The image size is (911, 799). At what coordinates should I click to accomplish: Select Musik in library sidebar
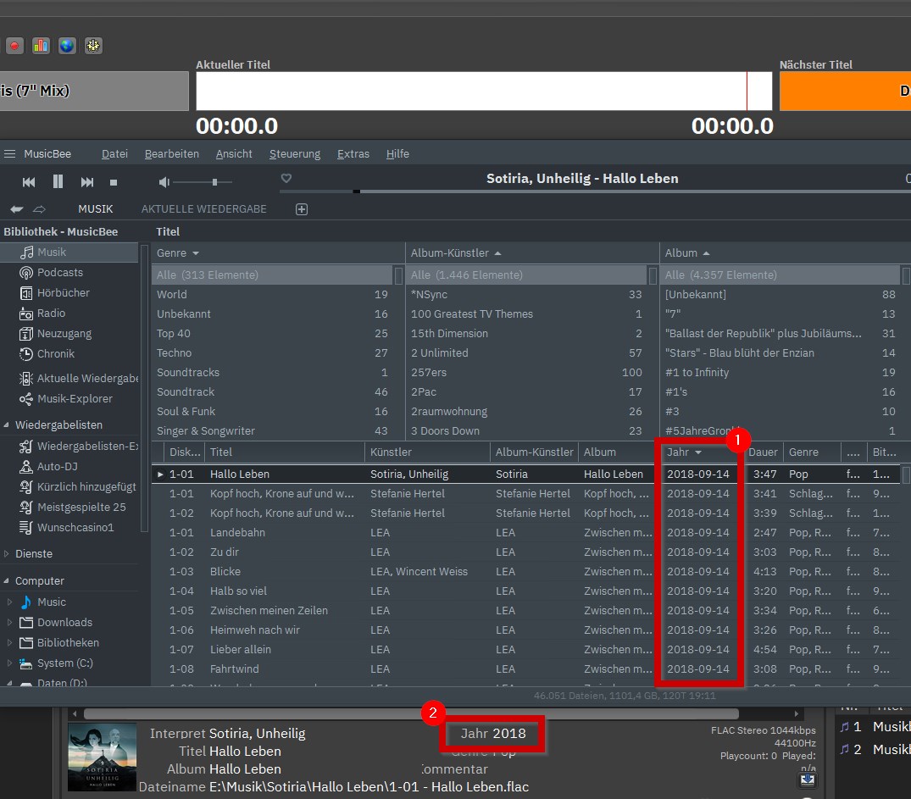click(x=69, y=252)
